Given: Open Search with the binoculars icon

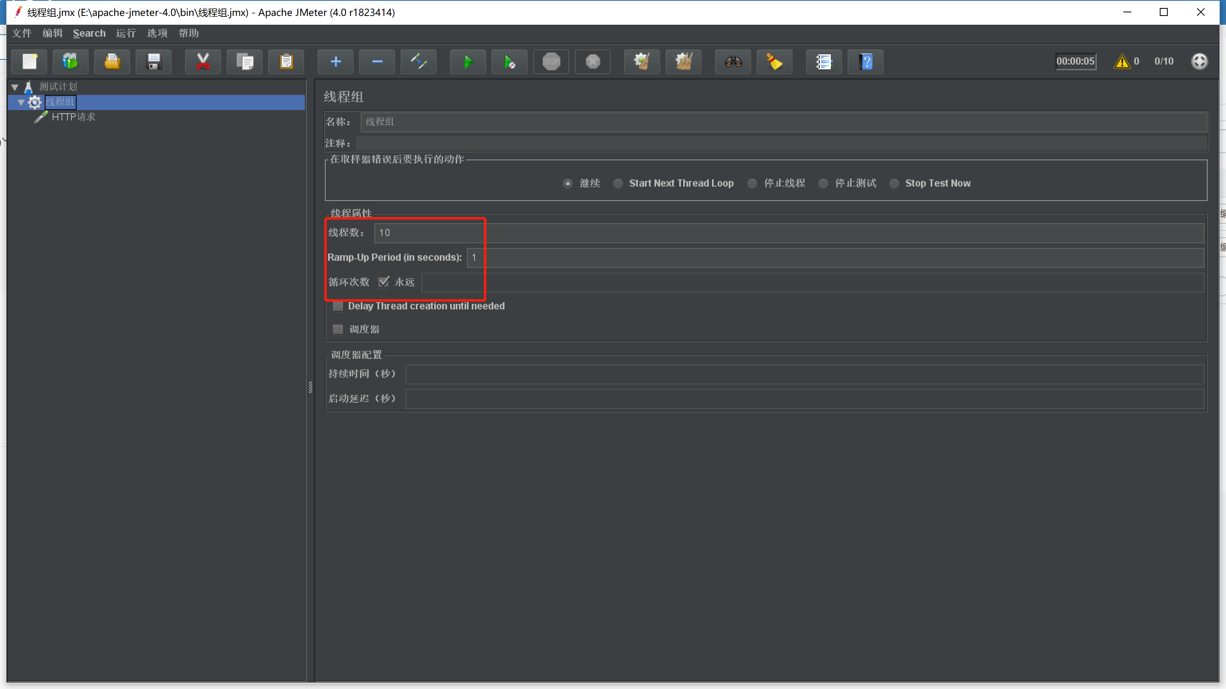Looking at the screenshot, I should 733,61.
